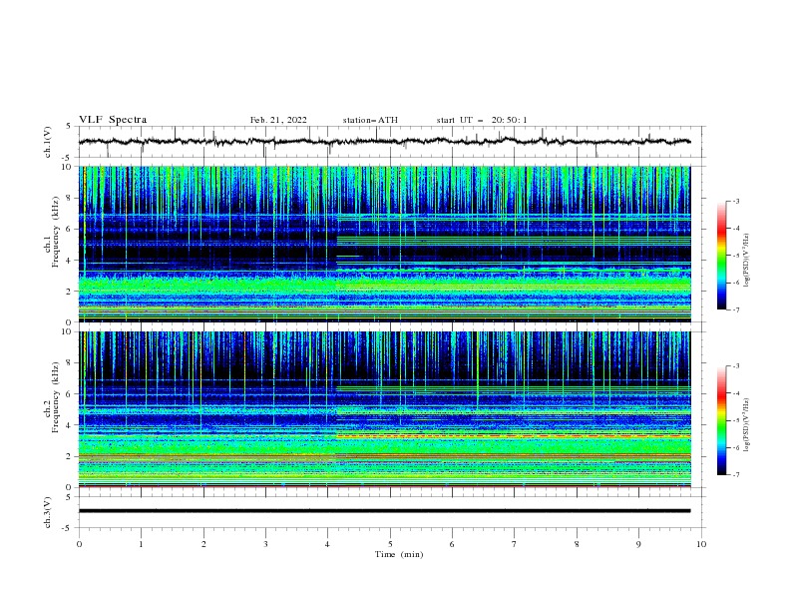The width and height of the screenshot is (790, 611).
Task: Click time-axis tick label "4"
Action: 327,544
